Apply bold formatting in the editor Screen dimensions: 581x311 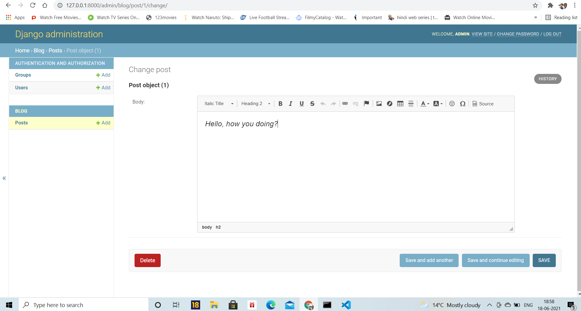(280, 104)
